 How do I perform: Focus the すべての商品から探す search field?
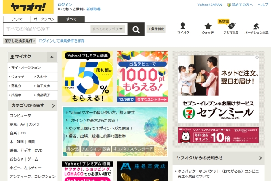47,29
